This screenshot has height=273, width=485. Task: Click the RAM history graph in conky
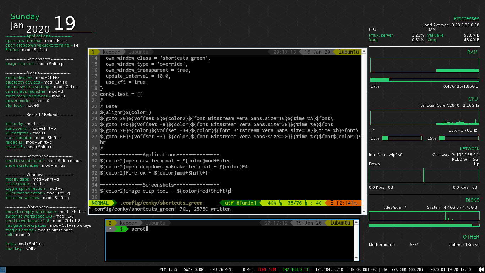pos(425,65)
